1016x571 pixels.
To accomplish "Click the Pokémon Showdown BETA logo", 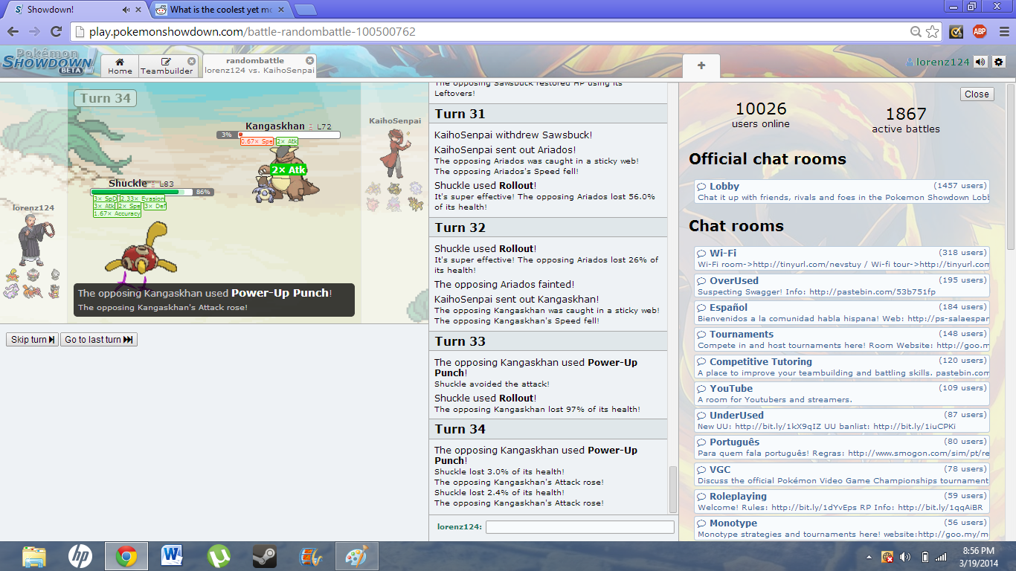I will [48, 61].
